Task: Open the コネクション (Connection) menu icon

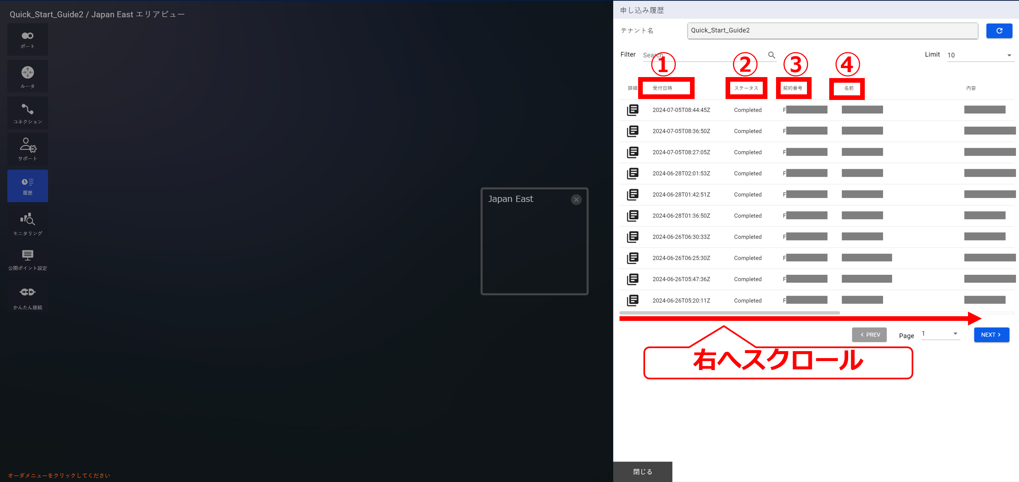Action: [27, 113]
